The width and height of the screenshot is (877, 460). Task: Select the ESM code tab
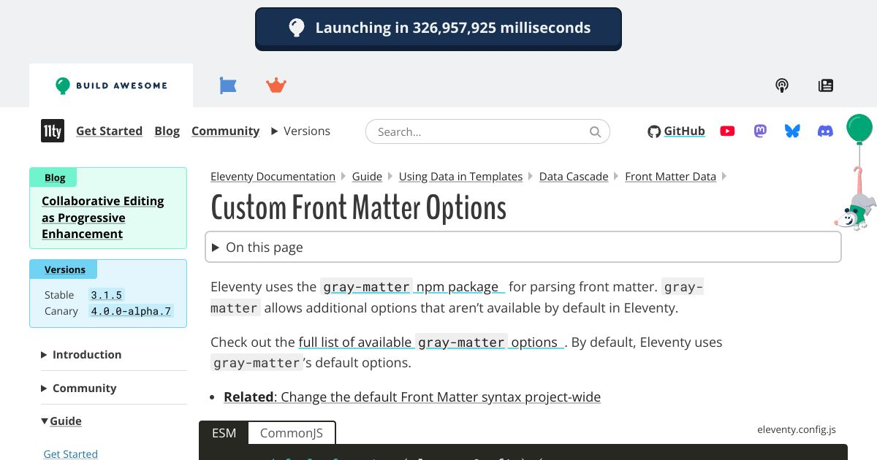point(224,433)
